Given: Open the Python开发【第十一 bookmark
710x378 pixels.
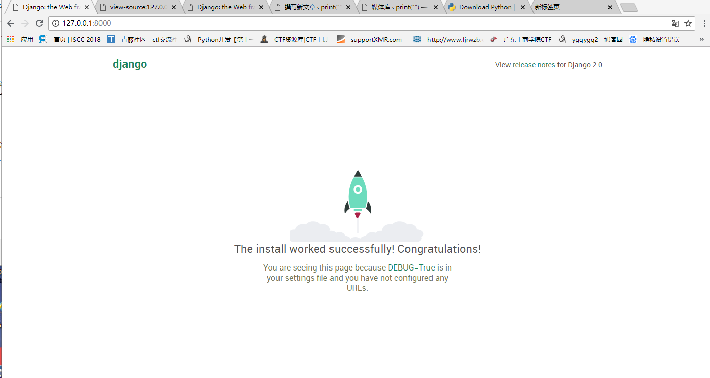Looking at the screenshot, I should (x=218, y=39).
